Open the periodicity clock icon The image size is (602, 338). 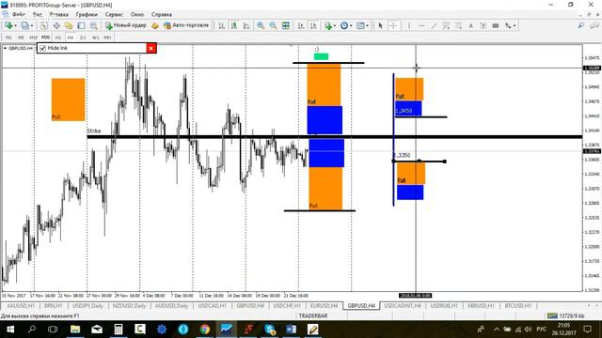point(344,25)
